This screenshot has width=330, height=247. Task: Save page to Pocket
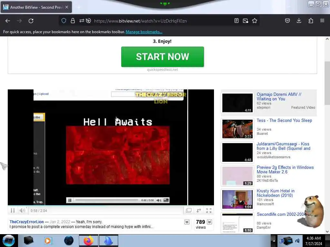click(287, 21)
